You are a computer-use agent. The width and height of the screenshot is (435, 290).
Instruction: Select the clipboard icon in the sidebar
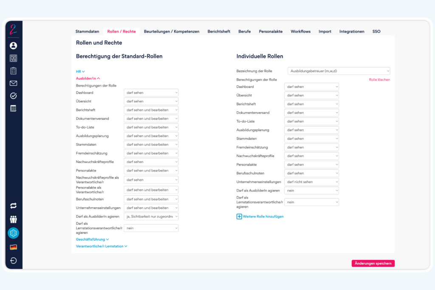[13, 70]
